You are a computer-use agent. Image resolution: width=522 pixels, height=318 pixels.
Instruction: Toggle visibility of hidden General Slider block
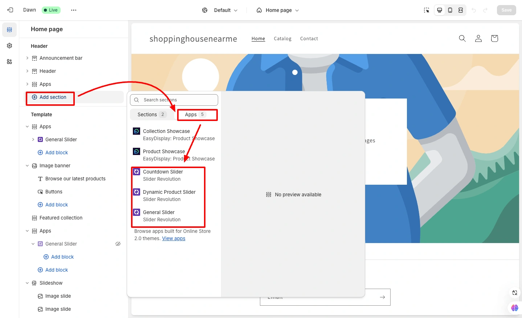point(118,244)
